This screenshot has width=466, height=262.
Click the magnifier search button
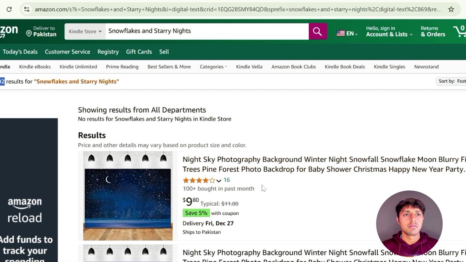[x=317, y=31]
